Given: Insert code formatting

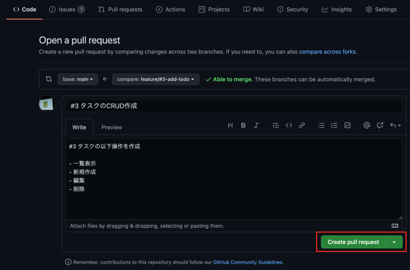Looking at the screenshot, I should coord(289,125).
